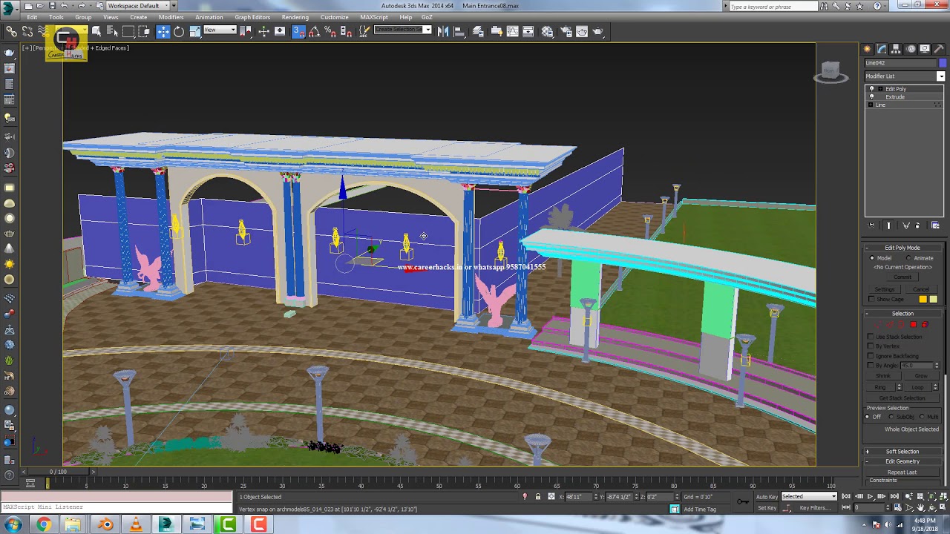Open the Display command panel tab
The width and height of the screenshot is (950, 534).
pyautogui.click(x=925, y=49)
